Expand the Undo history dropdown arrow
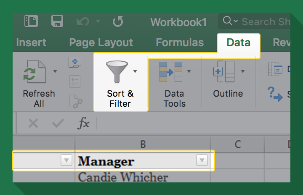This screenshot has height=195, width=303. (98, 21)
